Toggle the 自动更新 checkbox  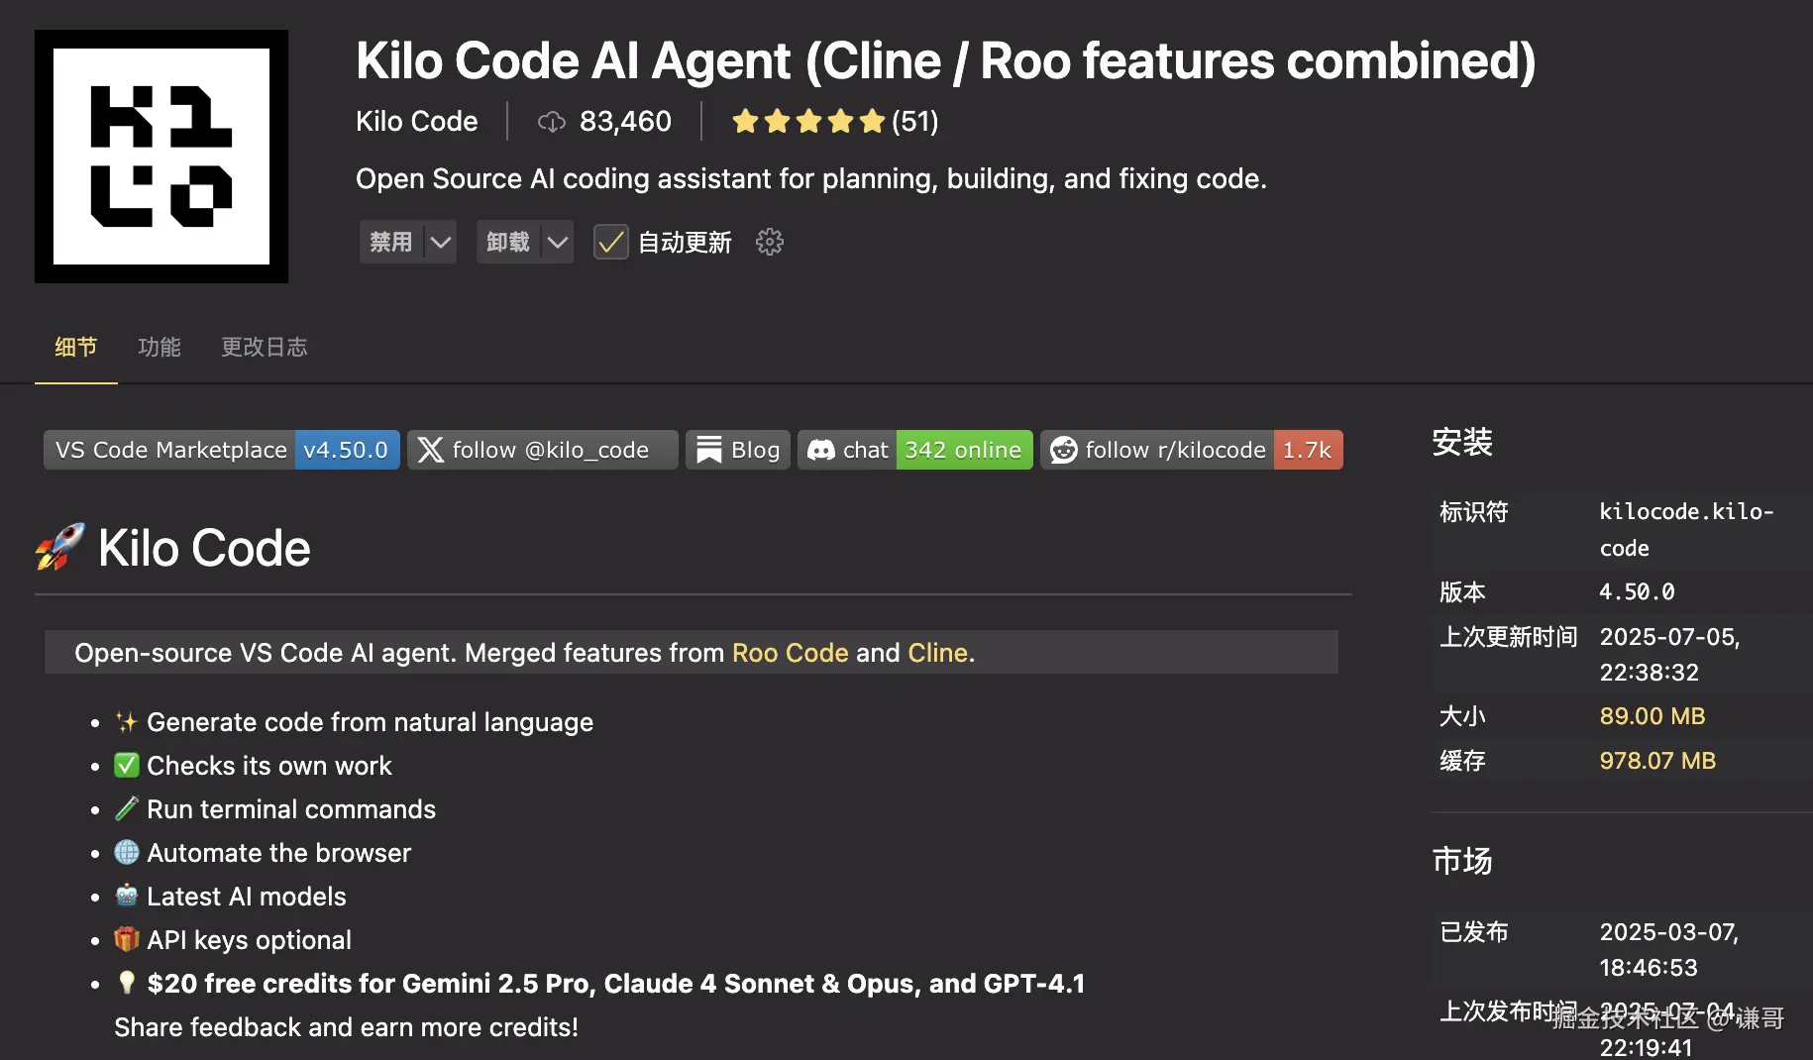click(x=611, y=242)
